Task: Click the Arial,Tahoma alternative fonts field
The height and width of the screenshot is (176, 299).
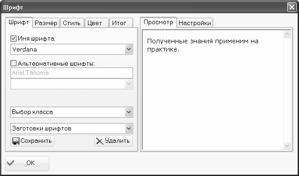Action: tap(72, 73)
